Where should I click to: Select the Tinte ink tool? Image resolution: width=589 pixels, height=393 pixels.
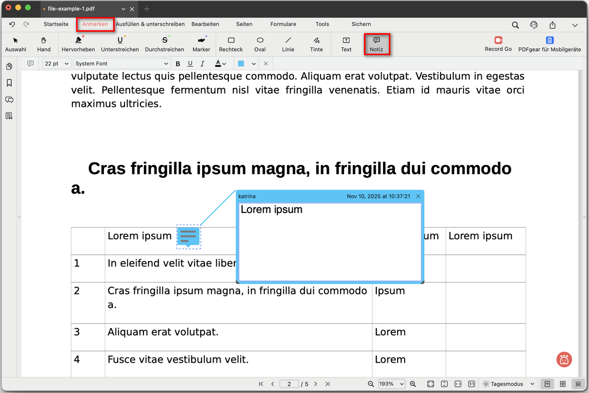click(x=316, y=44)
